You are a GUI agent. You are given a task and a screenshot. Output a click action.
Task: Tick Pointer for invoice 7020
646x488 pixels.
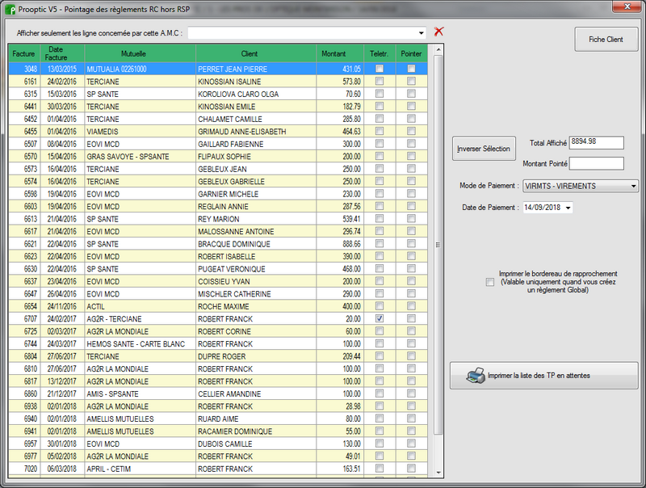click(411, 469)
